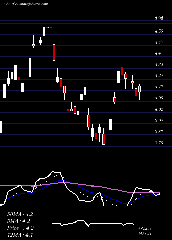Click the 4.32 price level label

point(159,65)
